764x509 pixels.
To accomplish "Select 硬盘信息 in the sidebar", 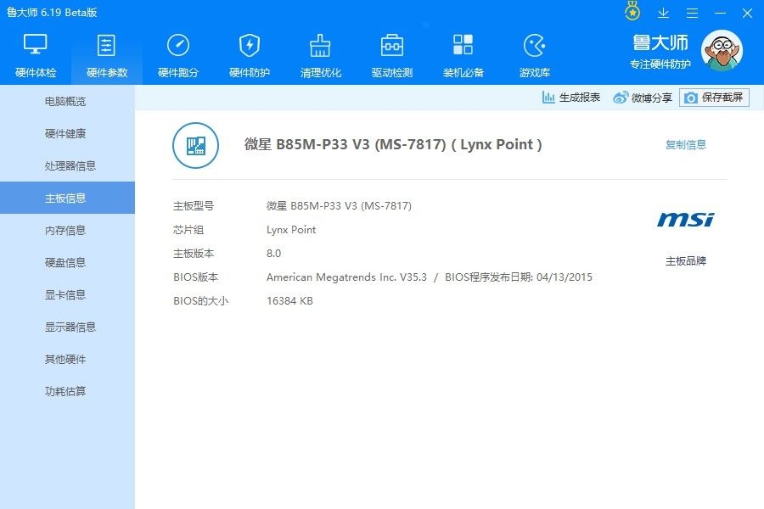I will [x=67, y=262].
